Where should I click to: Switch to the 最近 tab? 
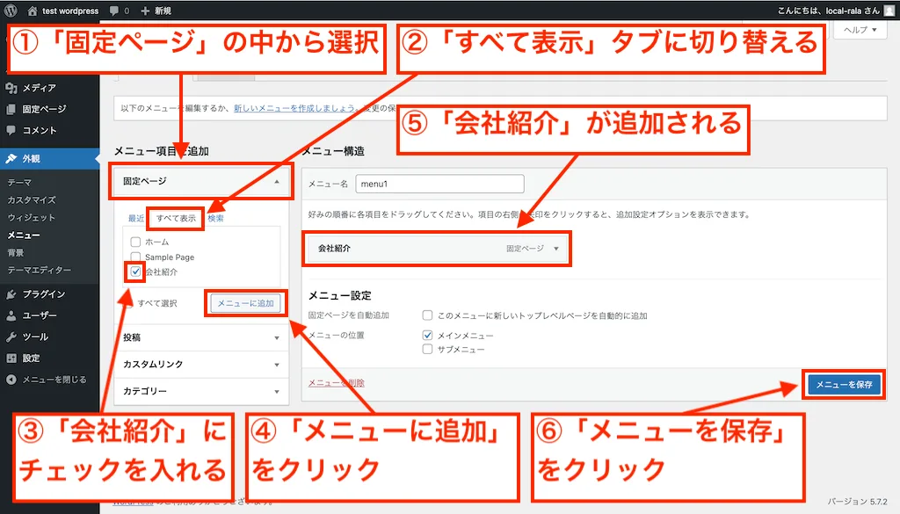pos(136,218)
